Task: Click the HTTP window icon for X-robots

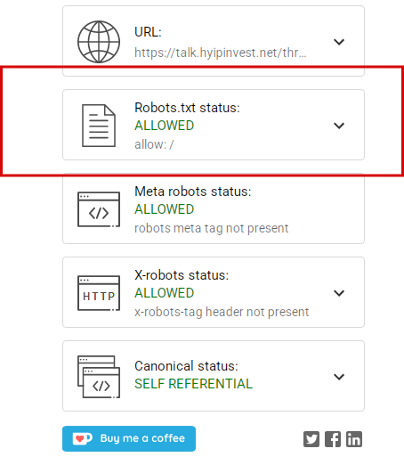Action: 99,293
